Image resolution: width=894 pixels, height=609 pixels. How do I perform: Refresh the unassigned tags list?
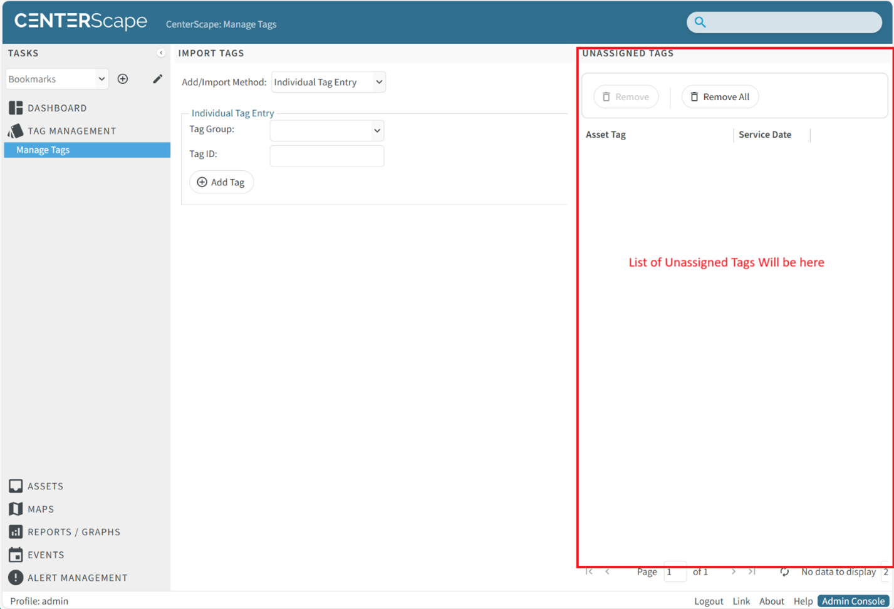point(784,571)
